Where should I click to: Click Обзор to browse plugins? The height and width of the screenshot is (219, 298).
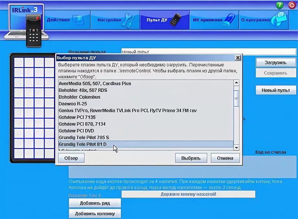(71, 158)
